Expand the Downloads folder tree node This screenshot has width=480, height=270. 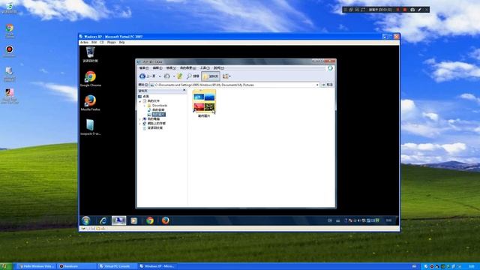[145, 106]
